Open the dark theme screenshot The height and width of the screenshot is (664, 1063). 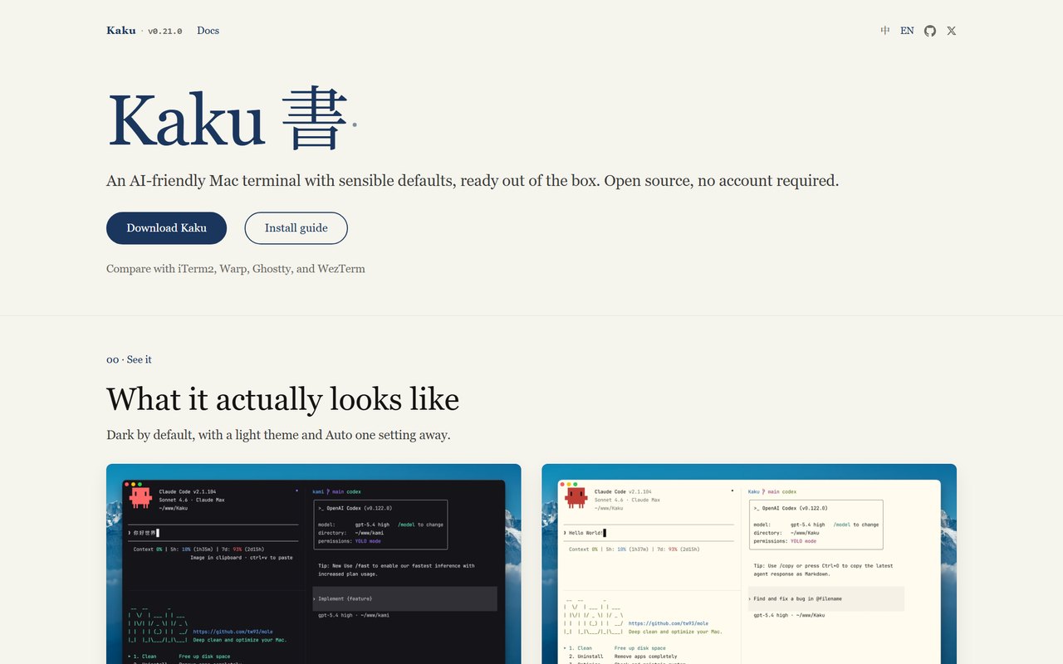point(314,564)
